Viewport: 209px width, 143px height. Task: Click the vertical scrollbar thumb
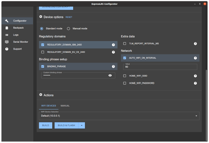206,106
